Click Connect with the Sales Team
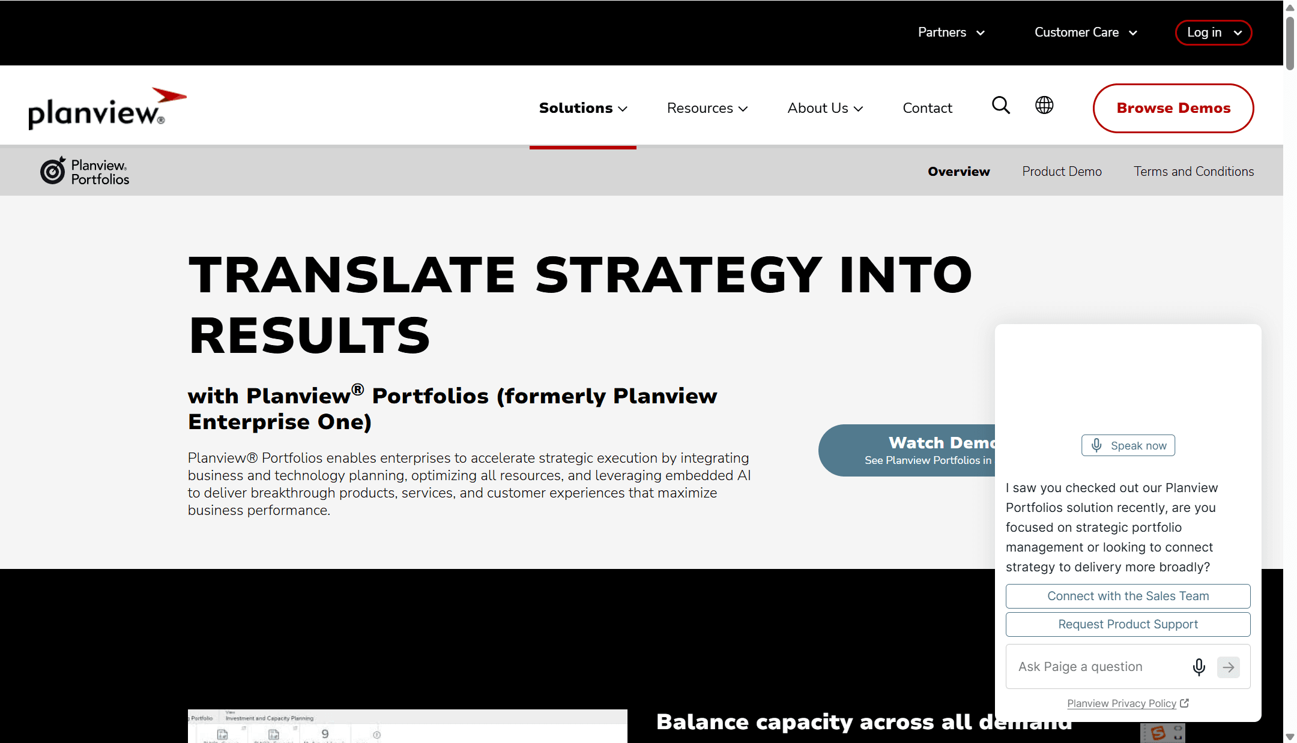This screenshot has height=743, width=1297. pyautogui.click(x=1128, y=596)
